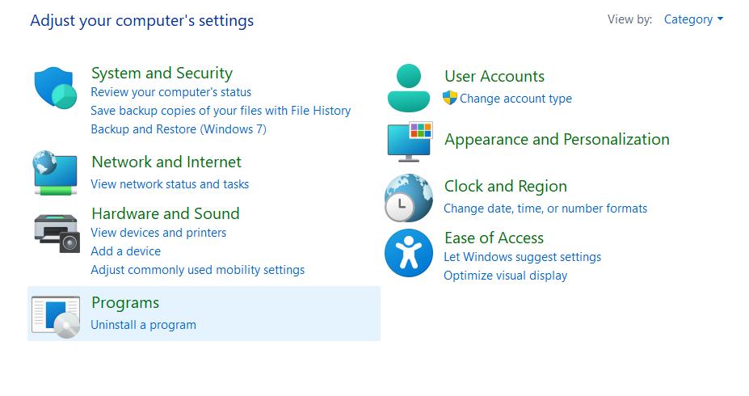Select Uninstall a program
This screenshot has height=396, width=749.
coord(143,325)
